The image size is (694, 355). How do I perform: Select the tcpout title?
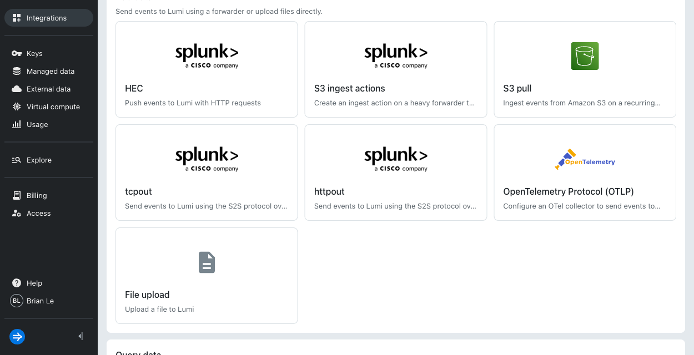[x=138, y=191]
